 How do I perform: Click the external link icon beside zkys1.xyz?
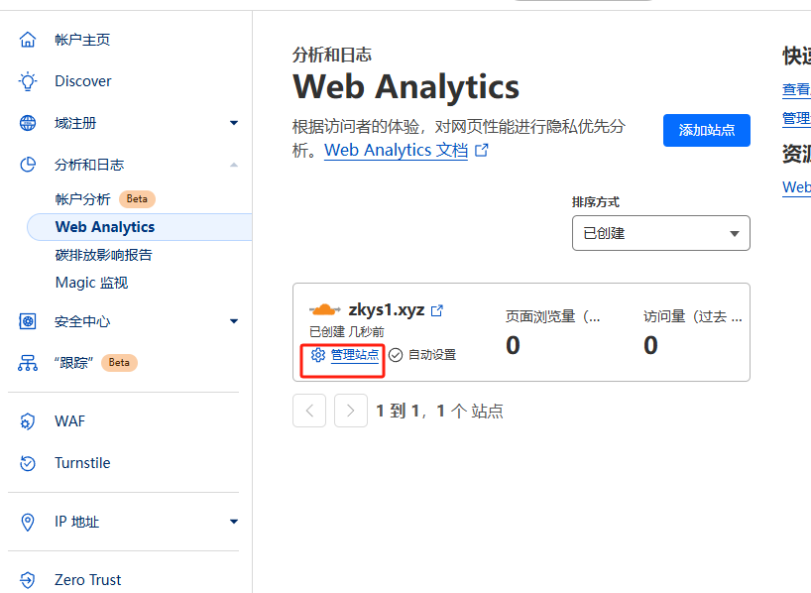coord(437,310)
